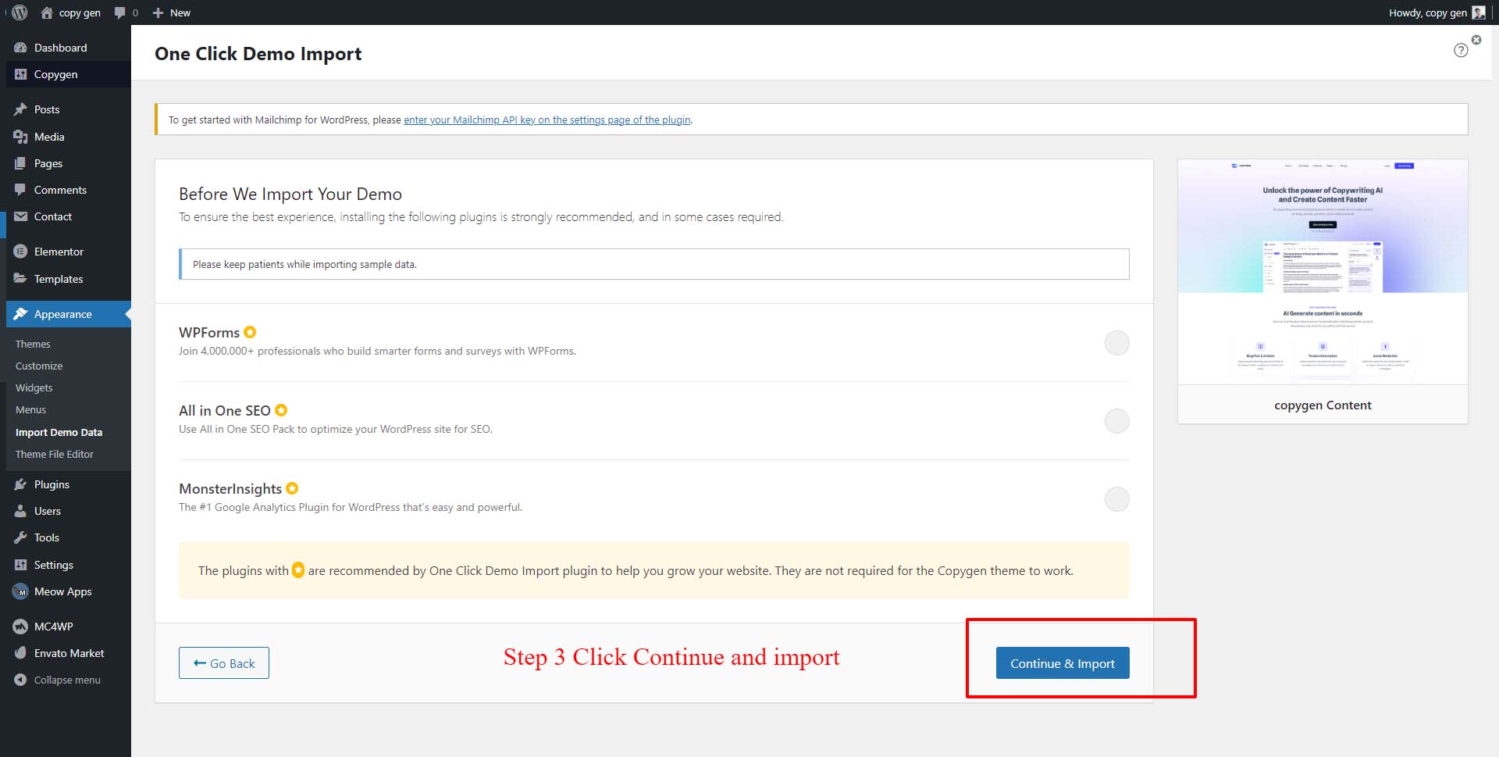Click the Plugins plug icon
Viewport: 1499px width, 757px height.
[x=20, y=484]
